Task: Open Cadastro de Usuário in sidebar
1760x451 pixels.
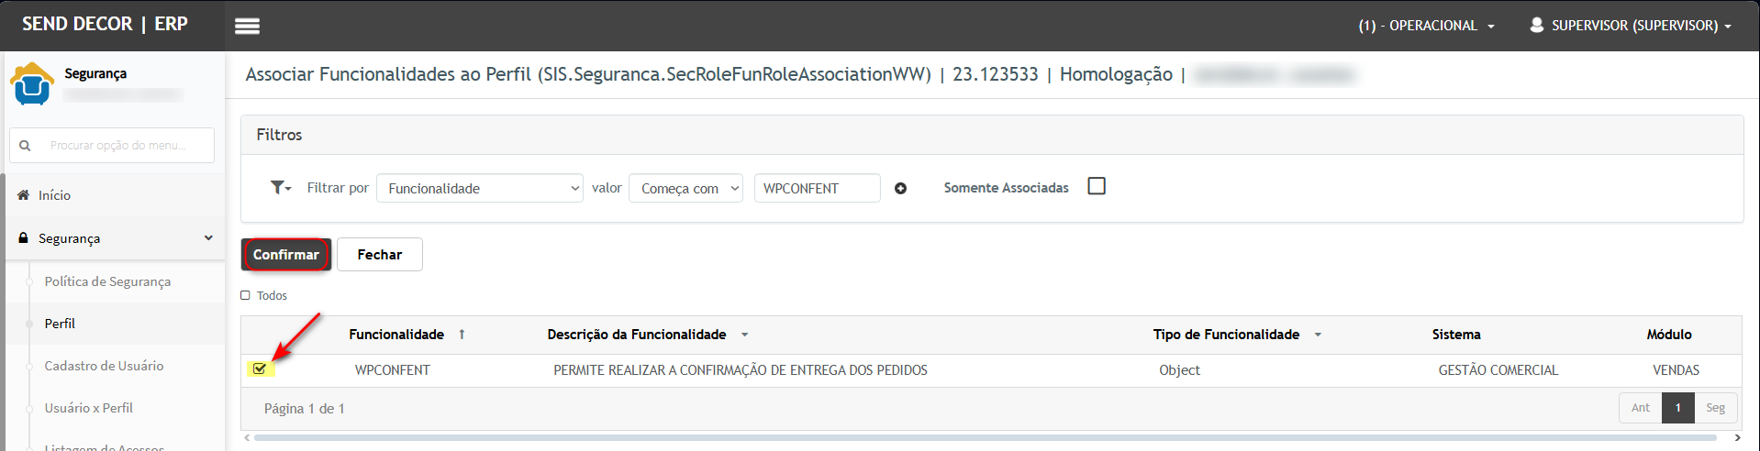Action: click(104, 366)
